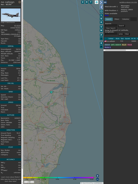Click the Jump button
Screen dimensions: 138x184
pos(121,34)
